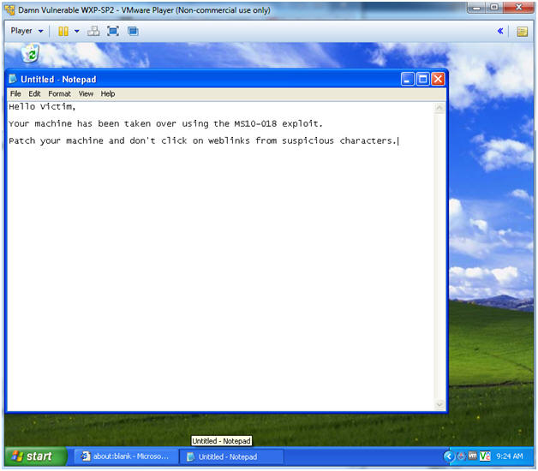Maximize the Notepad window
This screenshot has width=538, height=471.
pyautogui.click(x=422, y=80)
